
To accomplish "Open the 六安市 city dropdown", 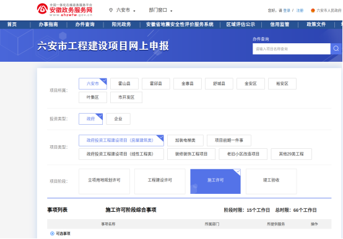I will pos(126,10).
